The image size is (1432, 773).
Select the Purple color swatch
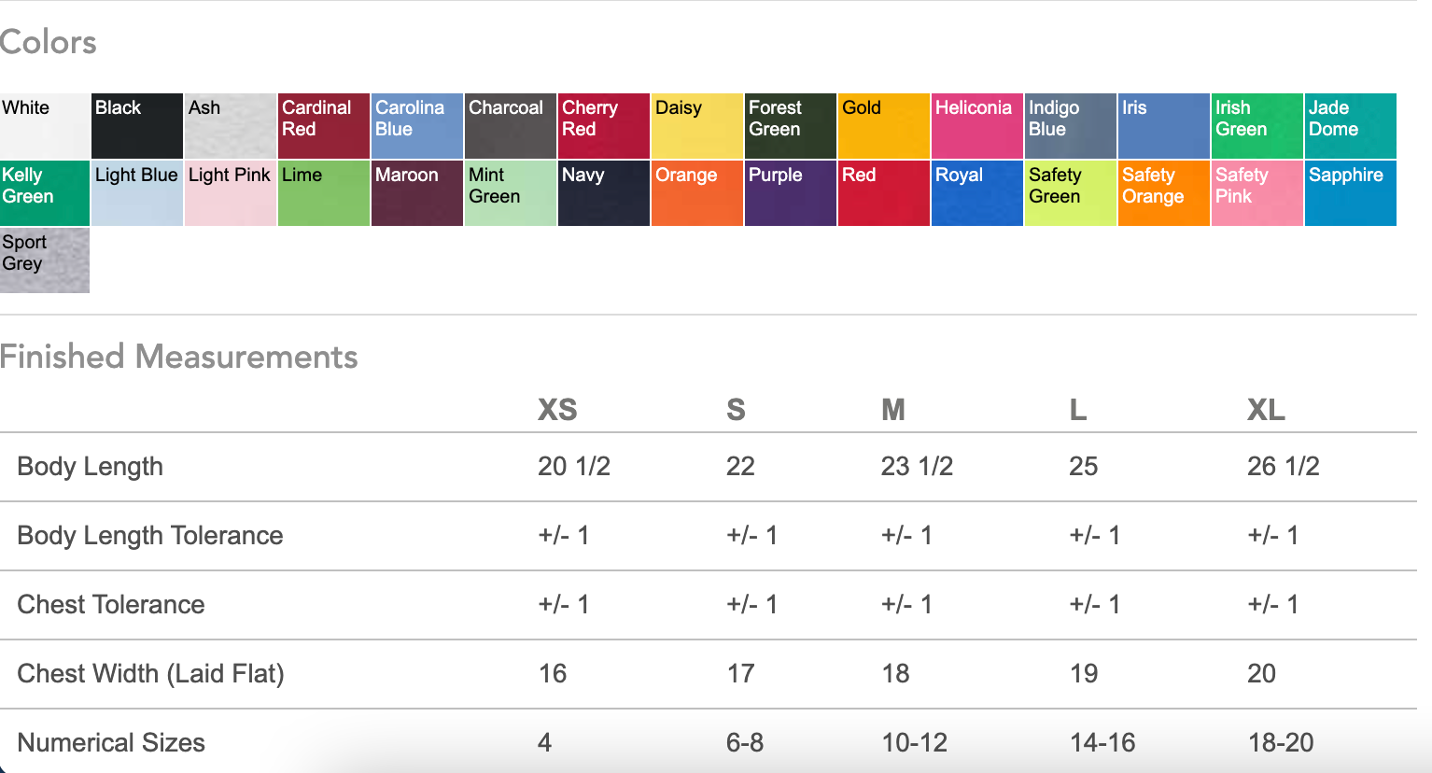tap(791, 193)
